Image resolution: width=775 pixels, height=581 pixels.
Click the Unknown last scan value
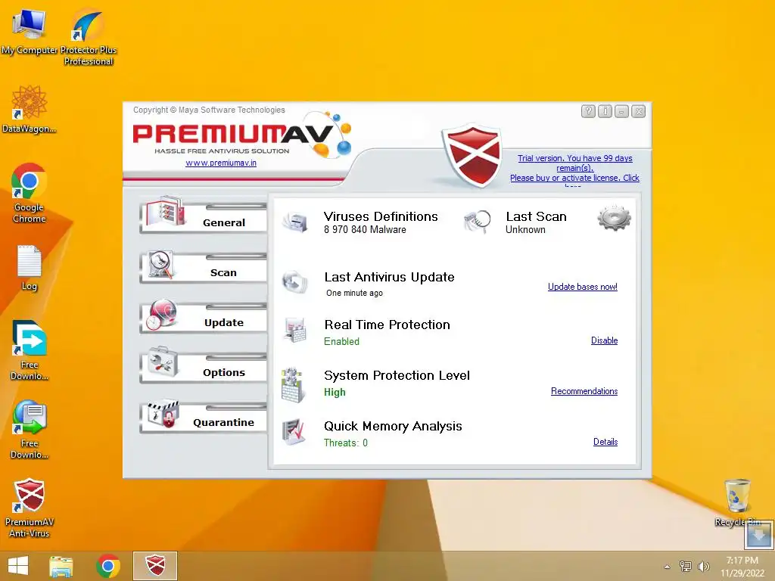pyautogui.click(x=525, y=230)
